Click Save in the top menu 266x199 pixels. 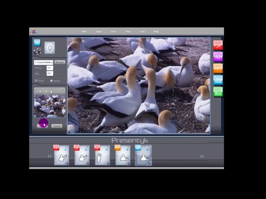click(113, 32)
